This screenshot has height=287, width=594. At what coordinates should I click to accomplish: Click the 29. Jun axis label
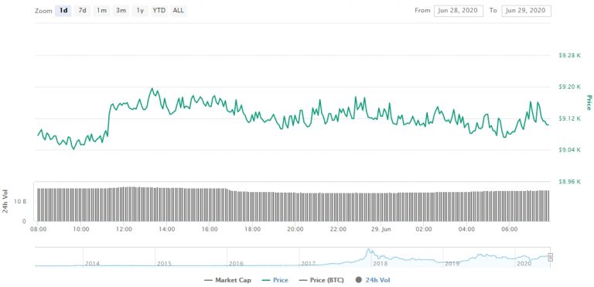coord(381,230)
